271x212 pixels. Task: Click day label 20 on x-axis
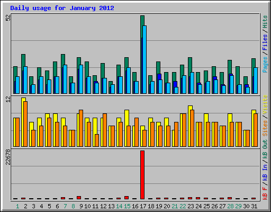[x=167, y=206]
